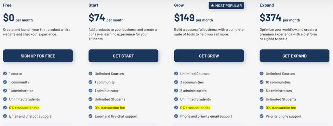
Task: Click checkmark beside 'Email and live chat support'
Action: [90, 116]
